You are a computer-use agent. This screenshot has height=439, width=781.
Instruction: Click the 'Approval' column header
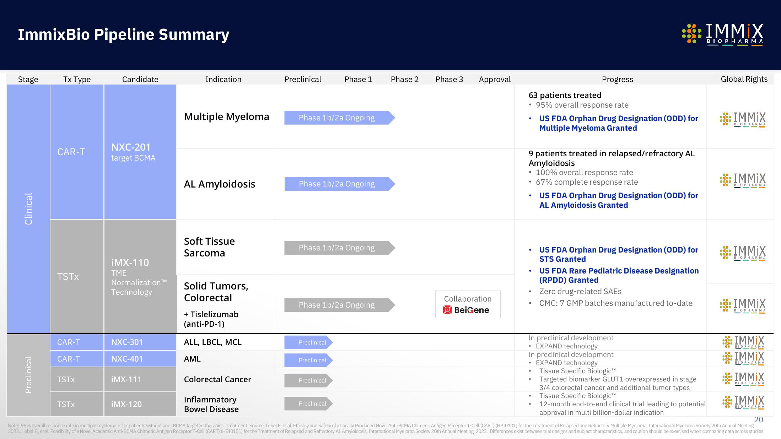tap(495, 79)
